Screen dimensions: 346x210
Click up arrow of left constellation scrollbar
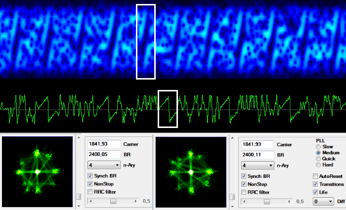click(79, 138)
